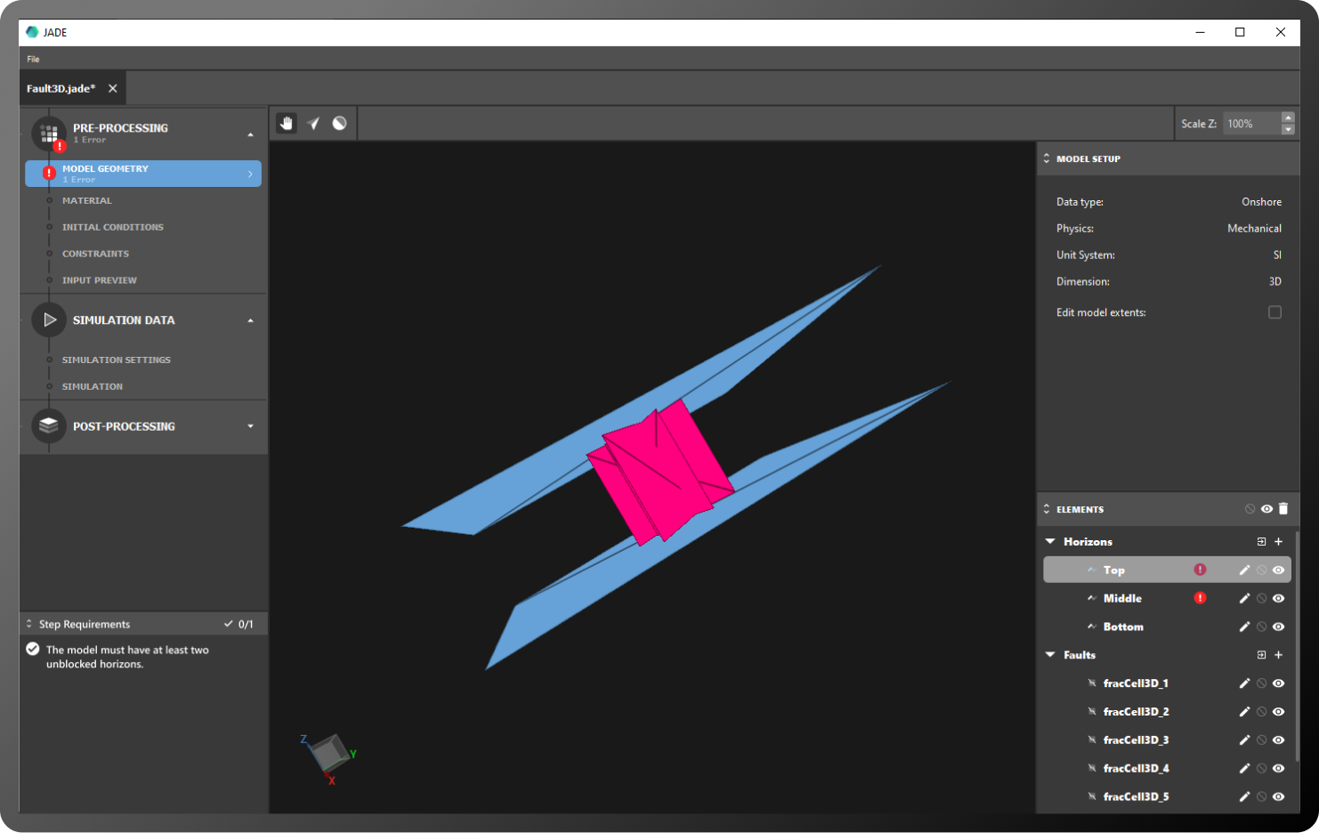Open the File menu

tap(33, 60)
